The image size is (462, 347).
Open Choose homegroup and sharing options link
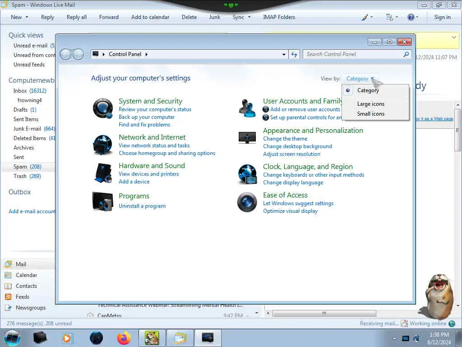point(167,153)
